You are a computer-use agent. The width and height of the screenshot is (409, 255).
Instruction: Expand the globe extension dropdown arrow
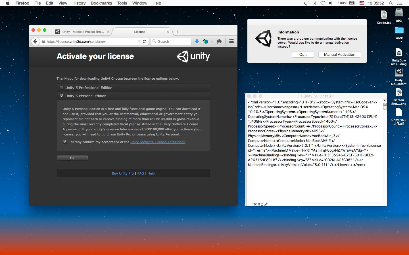(x=212, y=41)
